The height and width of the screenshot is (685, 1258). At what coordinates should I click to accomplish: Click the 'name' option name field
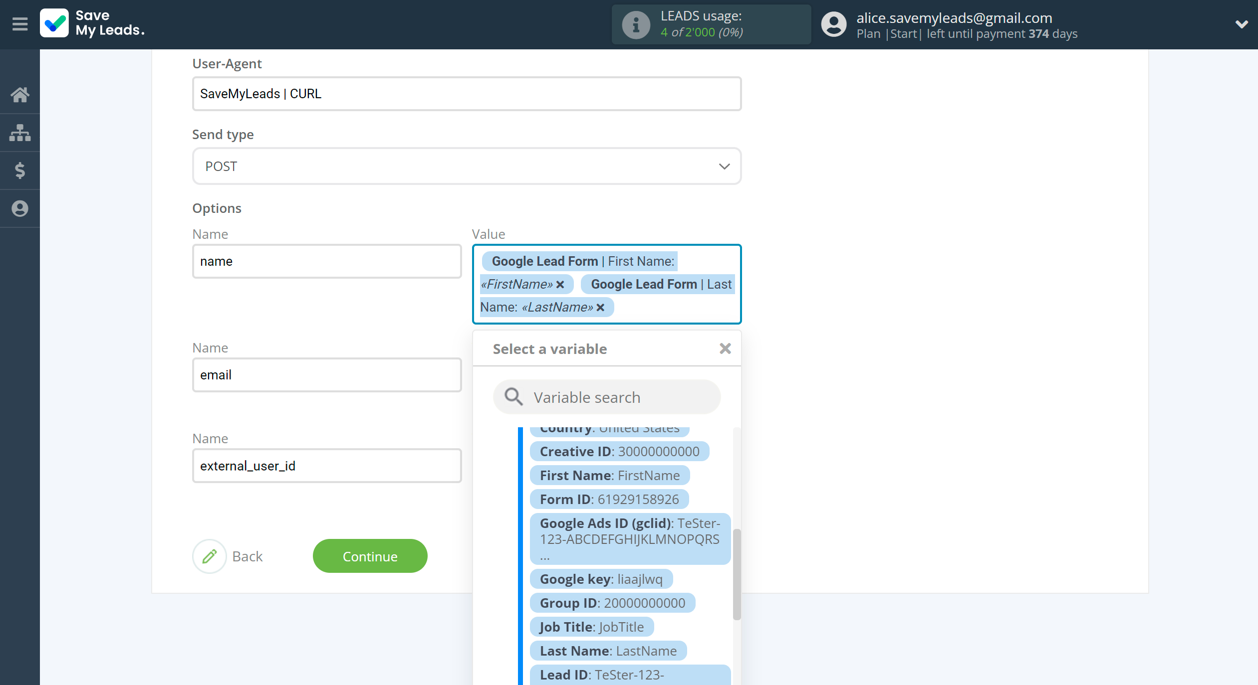327,261
